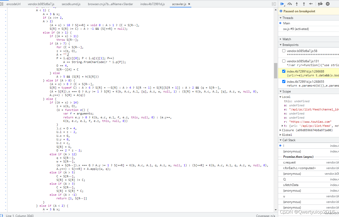Resume script execution

282,4
